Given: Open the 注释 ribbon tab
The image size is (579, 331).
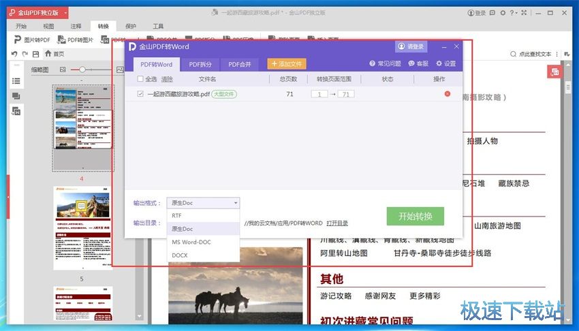Looking at the screenshot, I should (76, 26).
